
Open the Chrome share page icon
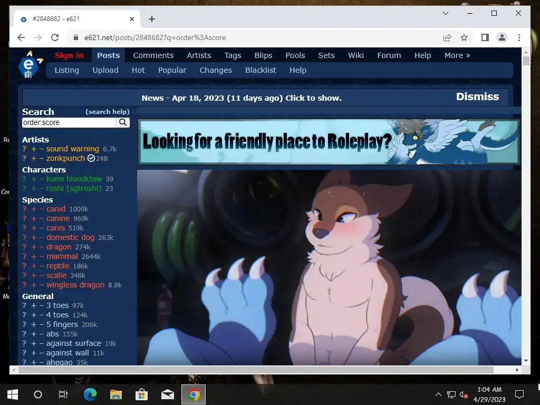[447, 37]
